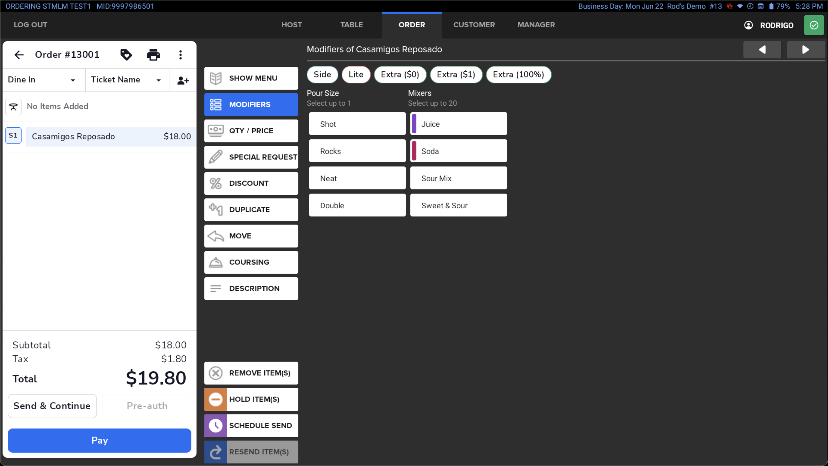Go to previous modifiers page arrow

(762, 50)
